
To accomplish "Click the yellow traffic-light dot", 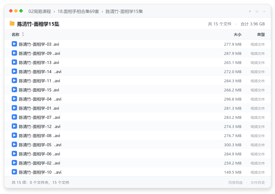I will tap(16, 11).
